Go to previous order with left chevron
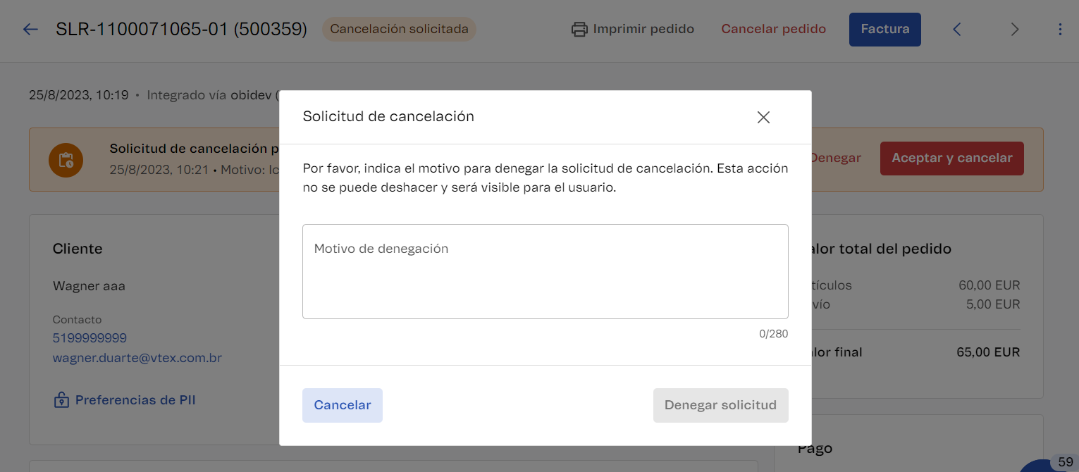Screen dimensions: 1079x472 [957, 30]
